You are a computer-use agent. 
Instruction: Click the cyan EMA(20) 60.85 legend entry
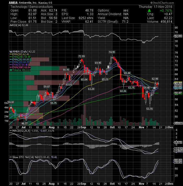coord(19,60)
